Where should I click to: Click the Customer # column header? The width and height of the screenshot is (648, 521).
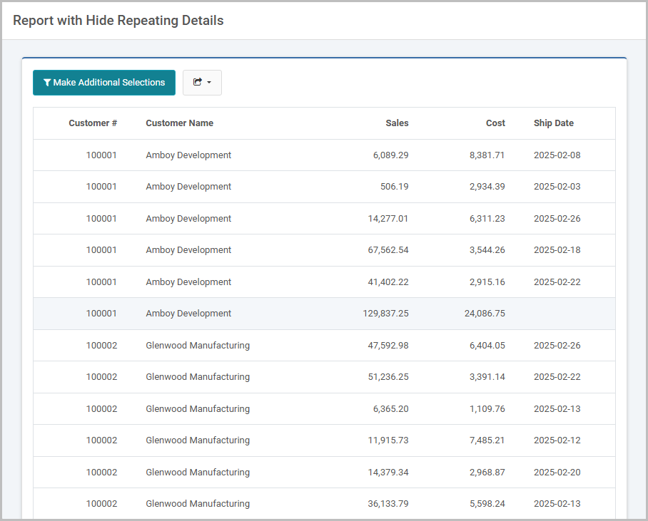(x=93, y=123)
